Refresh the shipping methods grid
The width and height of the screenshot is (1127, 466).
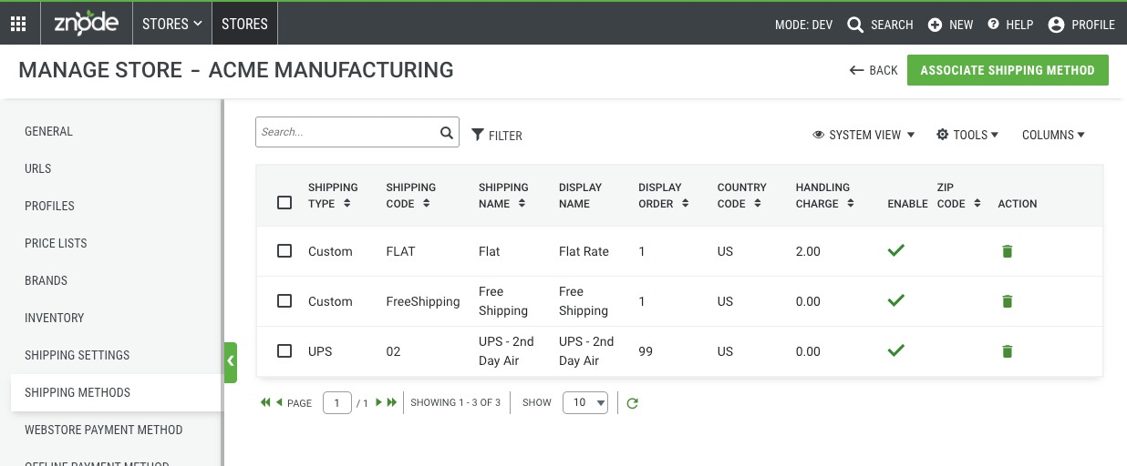point(632,403)
